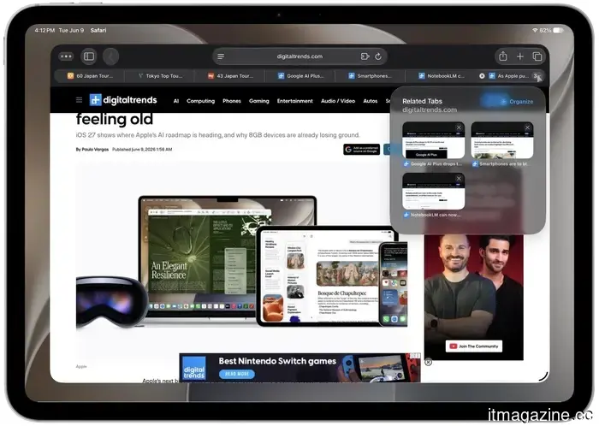Viewport: 599px width, 426px height.
Task: Switch to the 'Tokyo Top Tou...' tab
Action: 160,76
